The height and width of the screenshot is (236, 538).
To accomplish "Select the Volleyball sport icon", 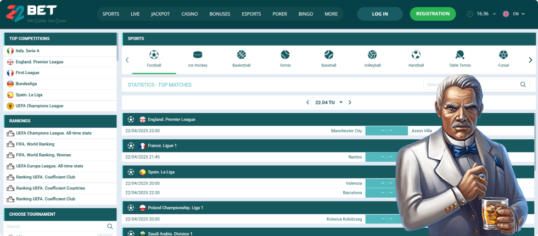I will (x=372, y=55).
